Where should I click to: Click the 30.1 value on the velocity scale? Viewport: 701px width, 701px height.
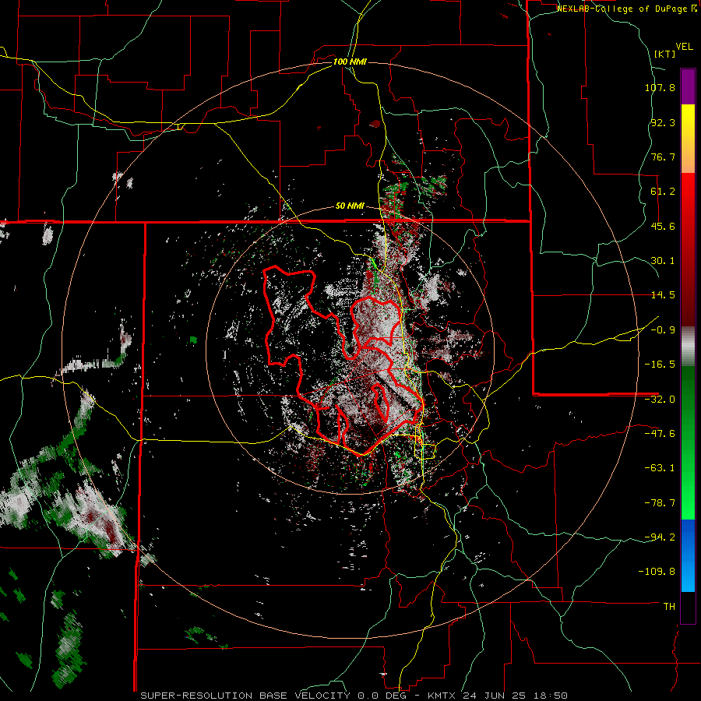[663, 261]
